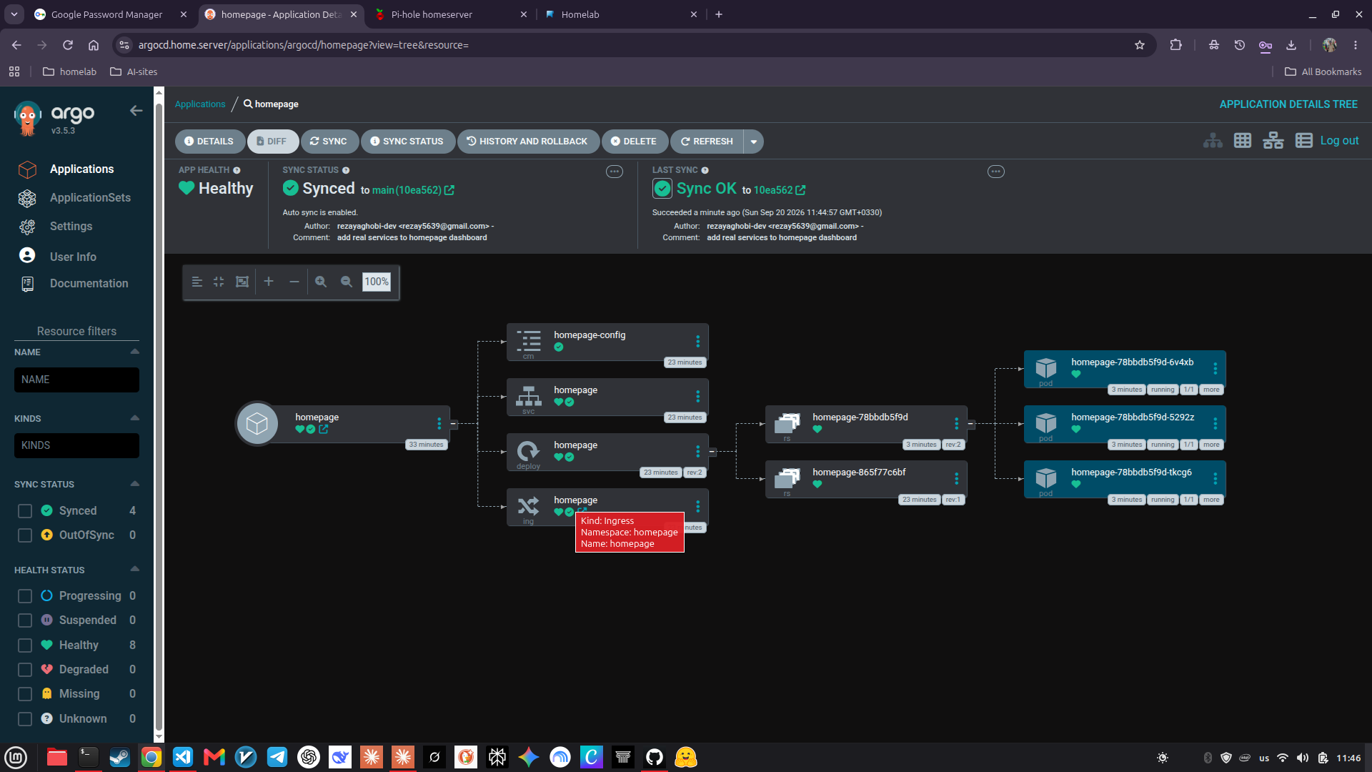Click zoom out magnifier icon
Viewport: 1372px width, 772px height.
click(347, 282)
